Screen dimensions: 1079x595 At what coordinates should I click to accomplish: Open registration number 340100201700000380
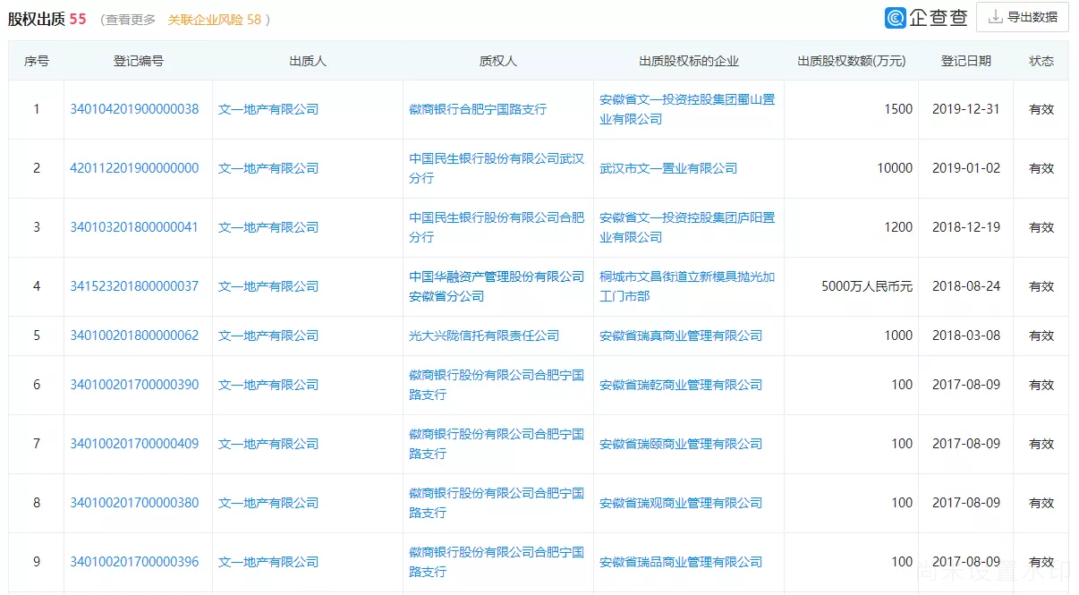[x=134, y=503]
